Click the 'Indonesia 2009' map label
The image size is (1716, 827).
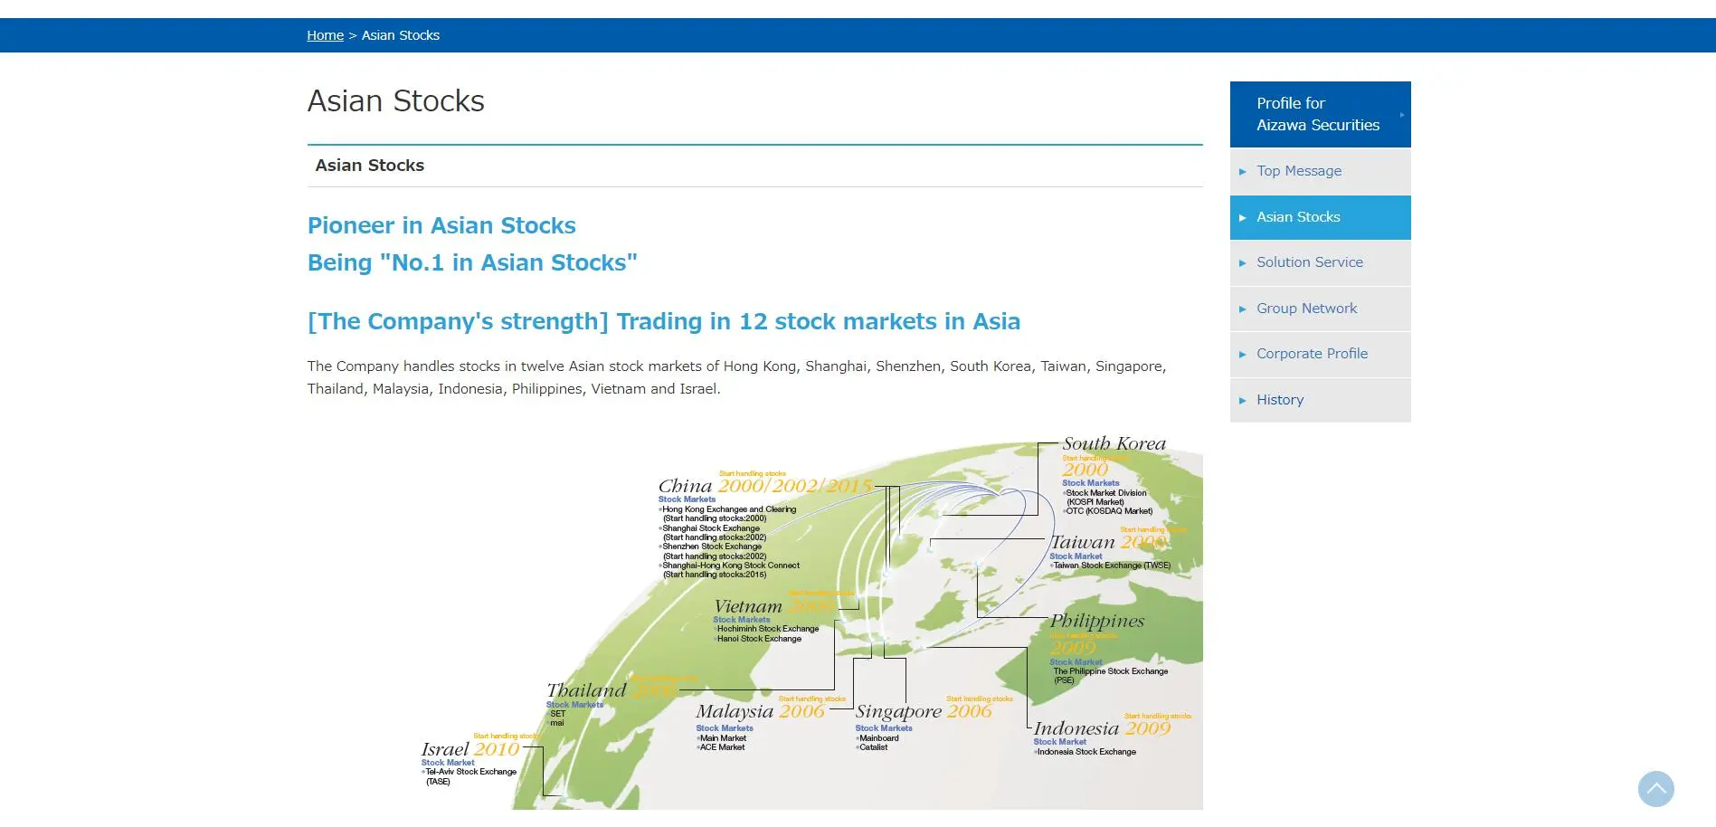point(1102,728)
